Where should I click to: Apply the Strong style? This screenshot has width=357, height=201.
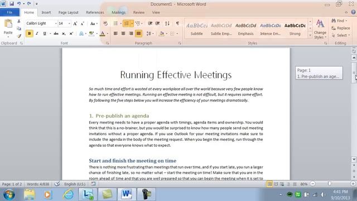click(x=295, y=28)
